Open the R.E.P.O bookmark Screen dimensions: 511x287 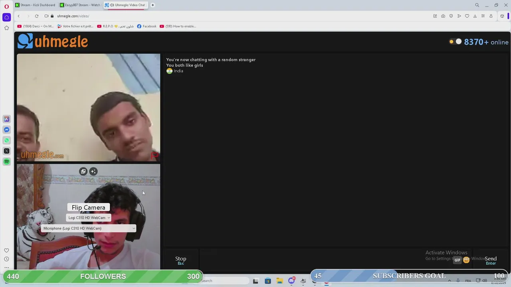pos(115,26)
